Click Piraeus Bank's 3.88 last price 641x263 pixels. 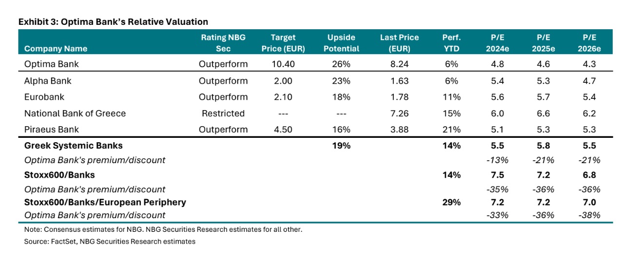399,130
